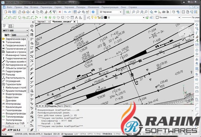Toggle П.ТРАС polar tracking in status bar
This screenshot has width=201, height=137.
[x=97, y=134]
